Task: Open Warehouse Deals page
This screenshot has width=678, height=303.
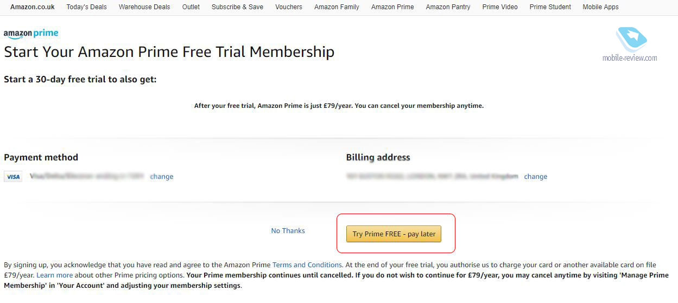Action: [144, 7]
